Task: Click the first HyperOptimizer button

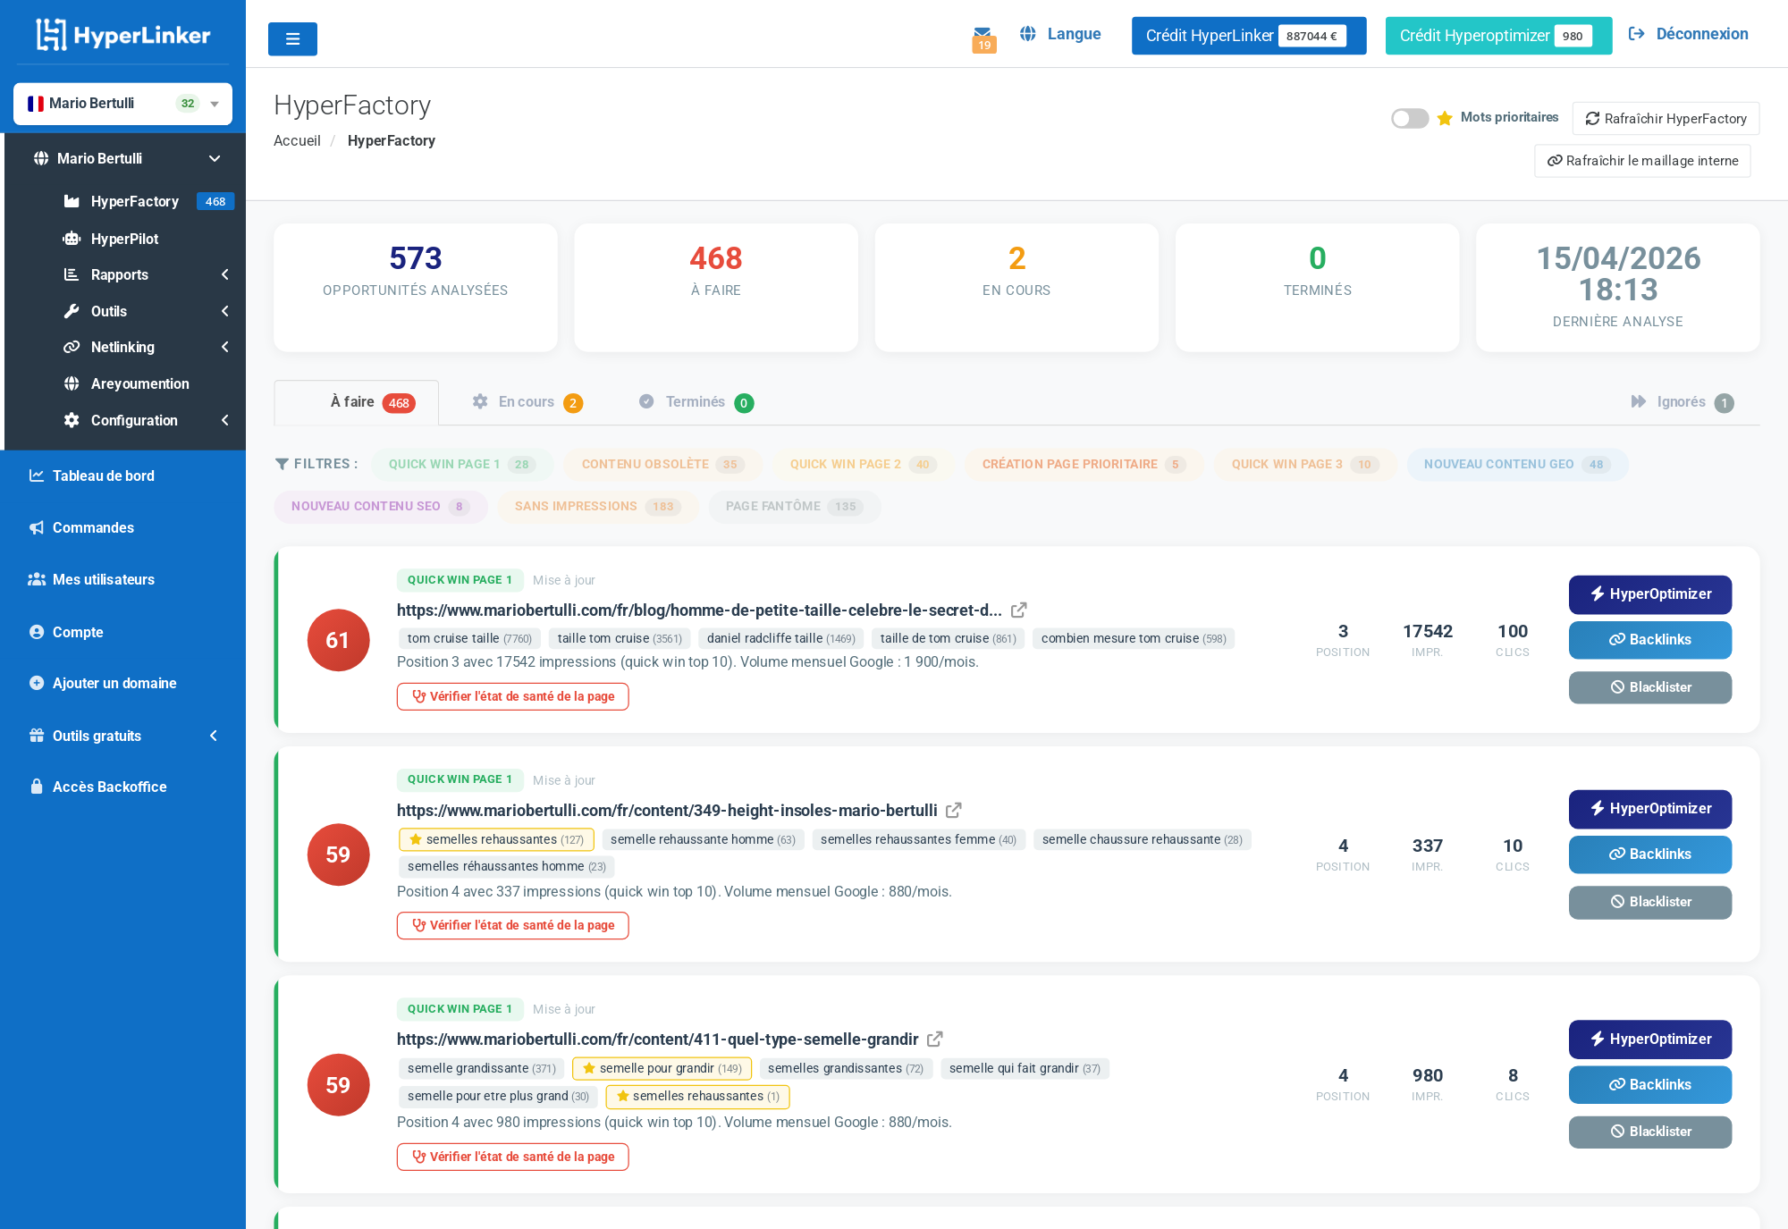Action: pos(1649,594)
